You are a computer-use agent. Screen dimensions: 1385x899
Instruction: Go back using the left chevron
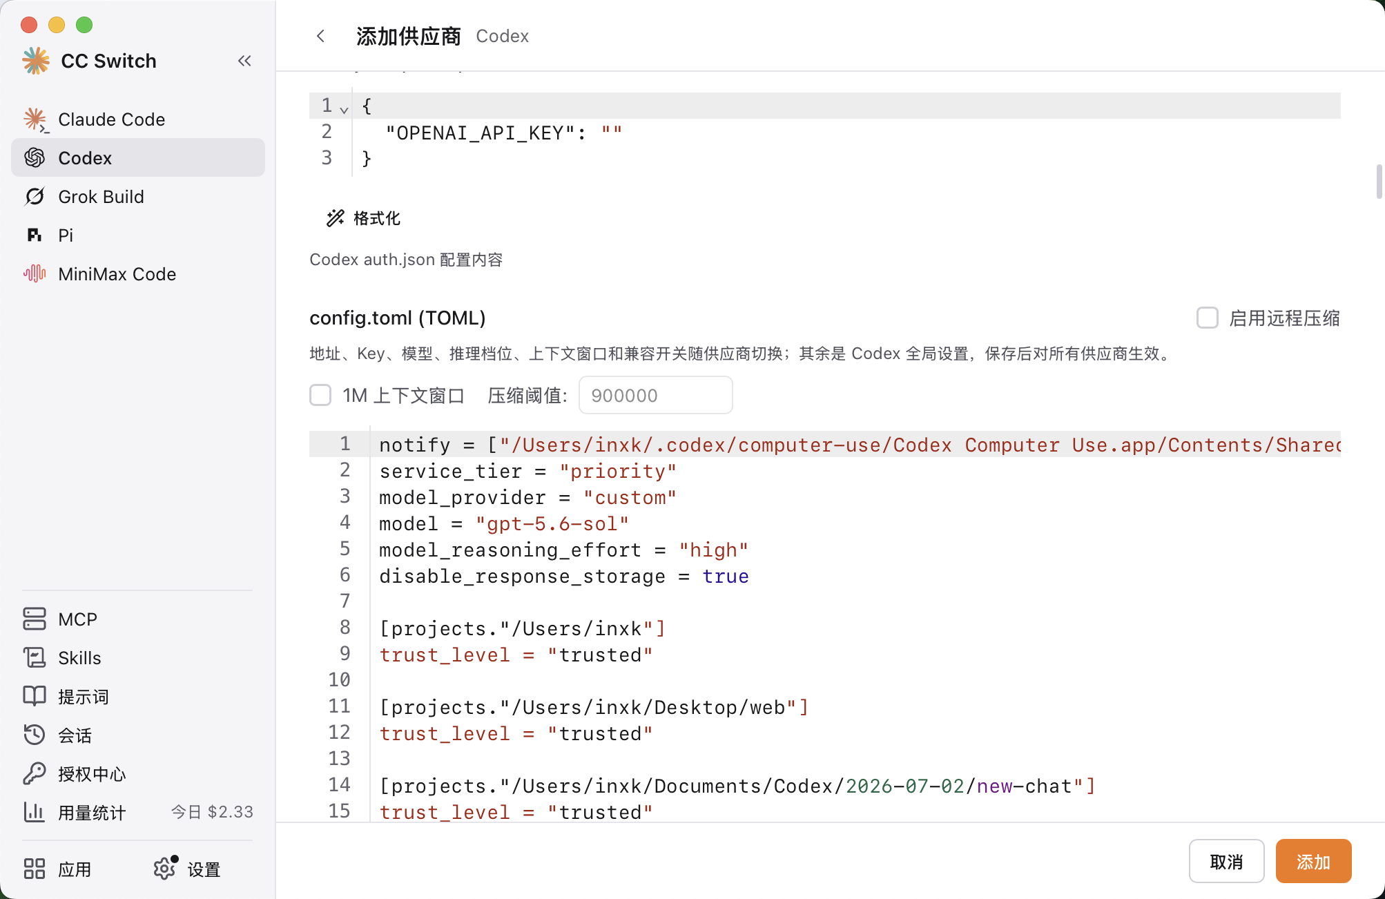click(320, 36)
